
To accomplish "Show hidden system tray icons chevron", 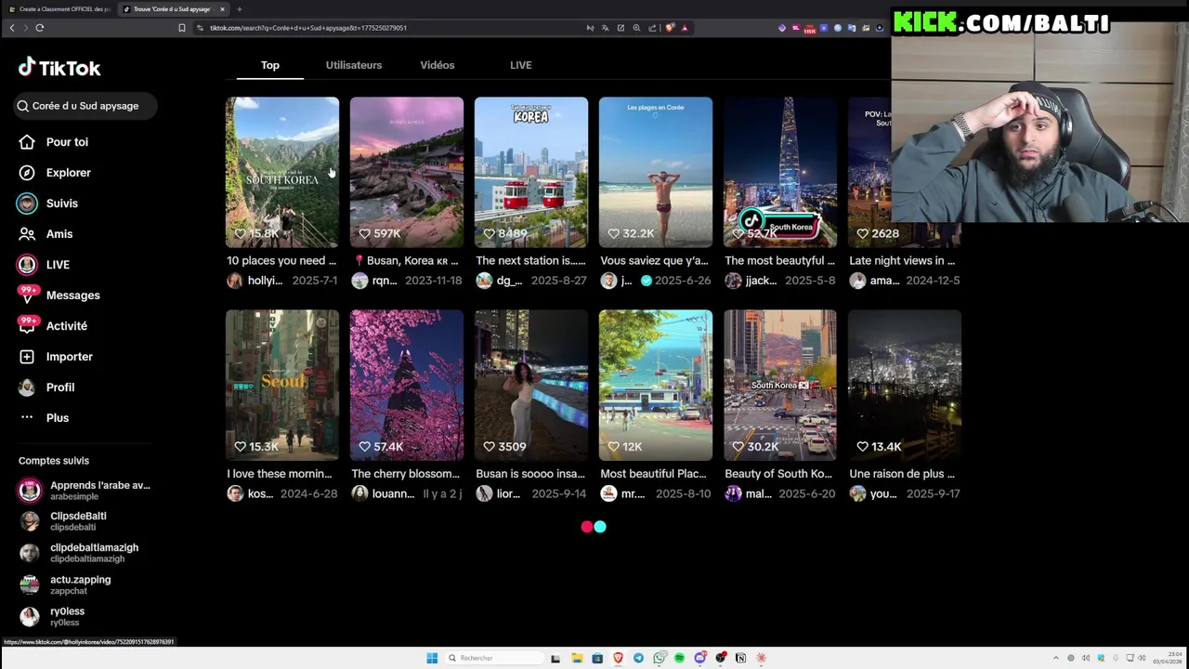I will click(1056, 658).
